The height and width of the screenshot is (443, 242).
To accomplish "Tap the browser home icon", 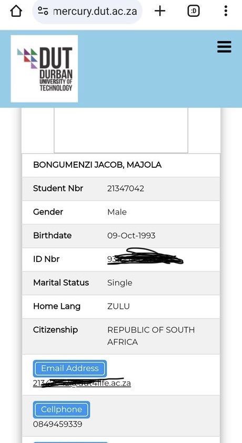I will [x=16, y=11].
